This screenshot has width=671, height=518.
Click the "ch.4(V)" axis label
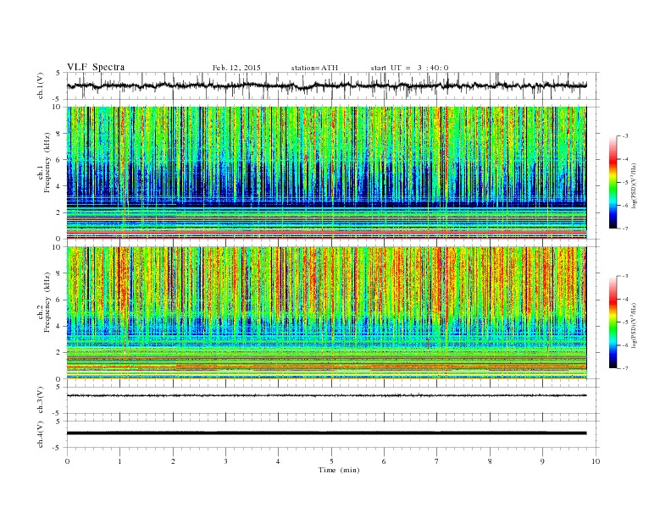coord(41,434)
